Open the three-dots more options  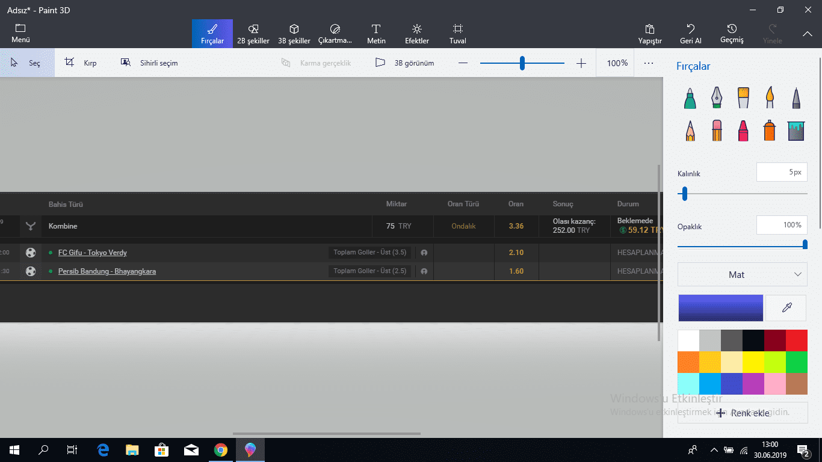(648, 63)
